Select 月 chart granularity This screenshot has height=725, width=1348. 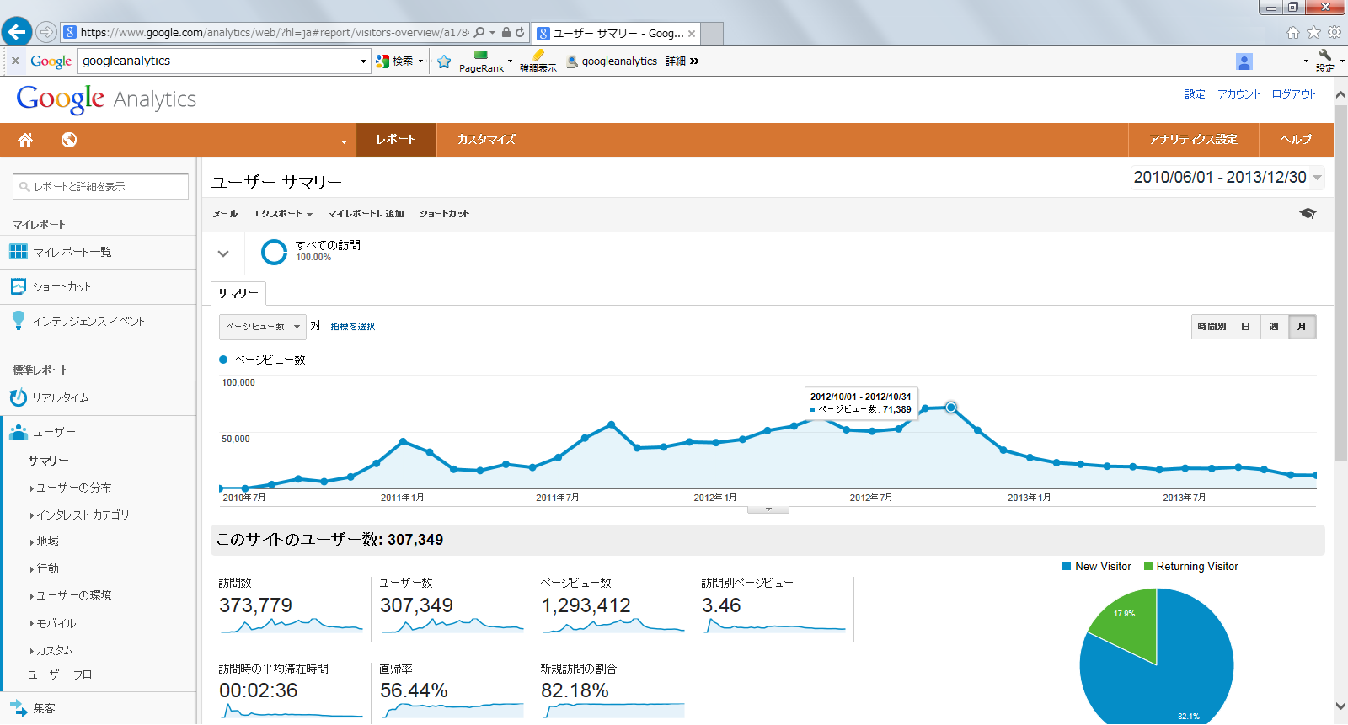click(x=1302, y=327)
